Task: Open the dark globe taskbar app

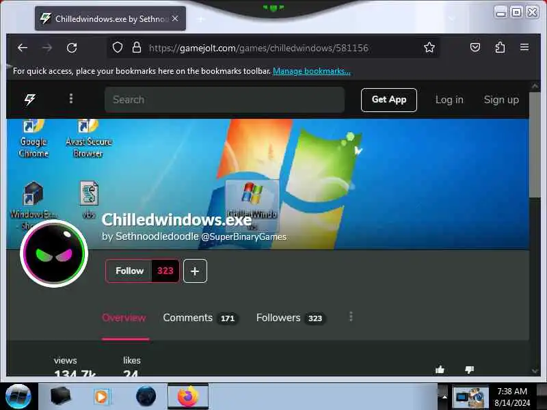Action: [x=146, y=396]
